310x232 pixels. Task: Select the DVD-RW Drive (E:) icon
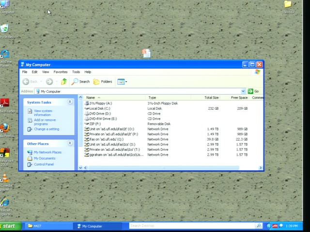87,118
